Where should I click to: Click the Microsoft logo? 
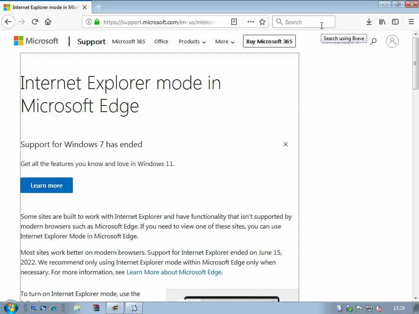coord(36,41)
